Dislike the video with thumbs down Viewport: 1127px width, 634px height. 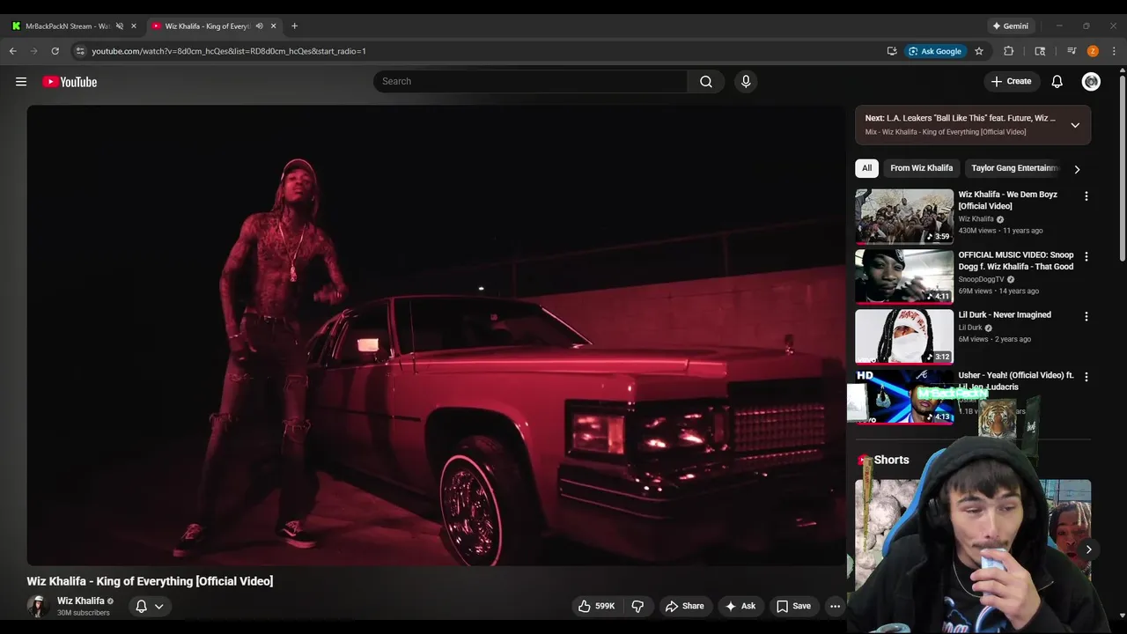[x=637, y=606]
